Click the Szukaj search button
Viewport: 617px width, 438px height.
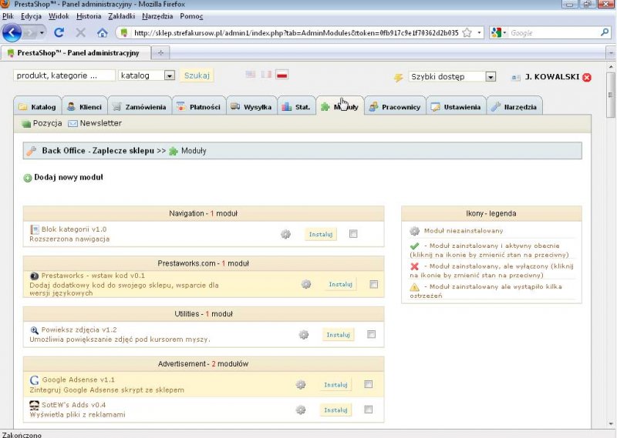[197, 75]
